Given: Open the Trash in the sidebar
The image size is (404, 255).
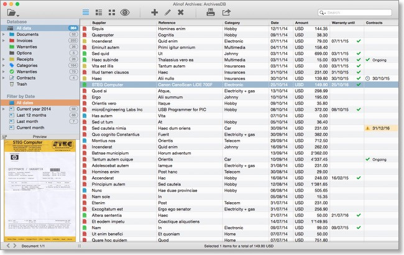Looking at the screenshot, I should click(40, 84).
